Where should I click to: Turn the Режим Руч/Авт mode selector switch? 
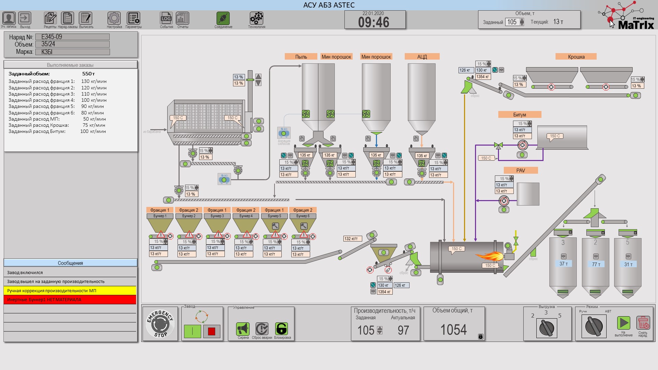[594, 326]
